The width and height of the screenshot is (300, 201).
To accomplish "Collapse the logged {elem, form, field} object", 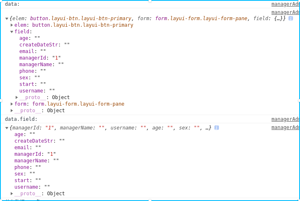I will click(x=7, y=18).
